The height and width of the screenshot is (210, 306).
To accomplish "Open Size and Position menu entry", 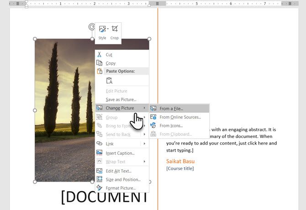I will click(x=122, y=179).
